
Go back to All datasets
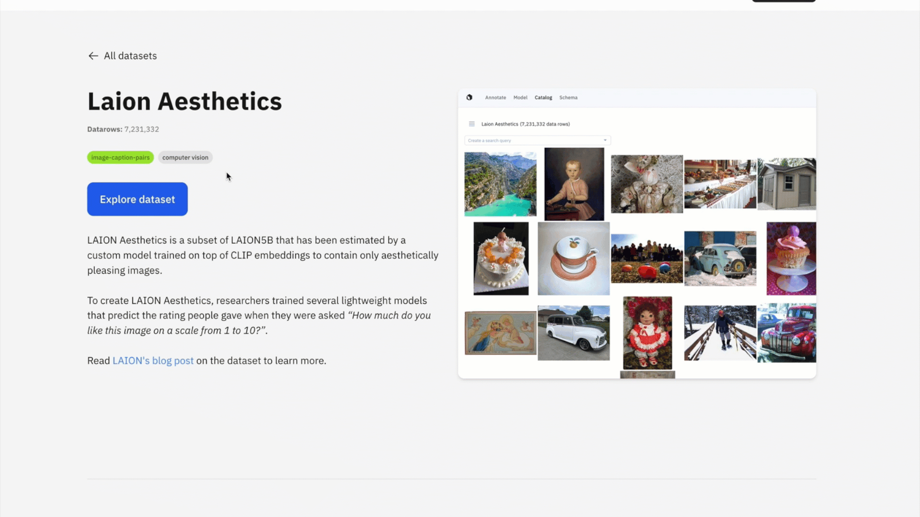[x=130, y=56]
